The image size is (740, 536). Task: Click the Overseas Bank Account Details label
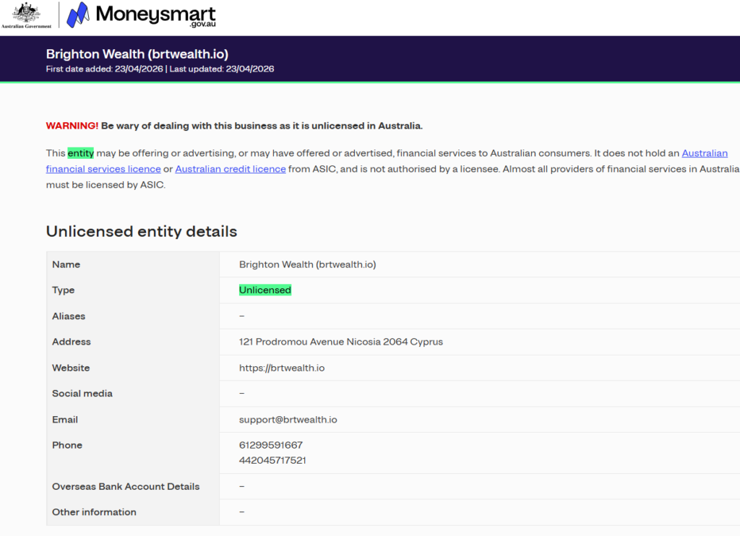pyautogui.click(x=126, y=486)
